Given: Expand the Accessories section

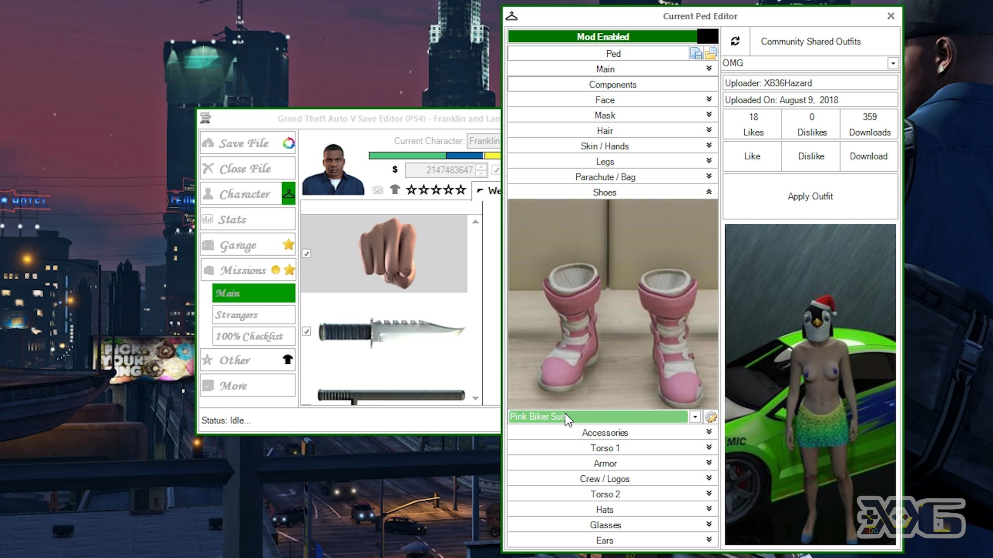Looking at the screenshot, I should click(x=612, y=433).
